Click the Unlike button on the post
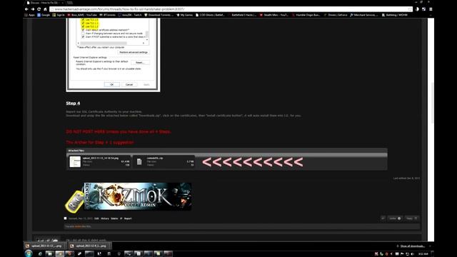457x257 pixels. (395, 218)
